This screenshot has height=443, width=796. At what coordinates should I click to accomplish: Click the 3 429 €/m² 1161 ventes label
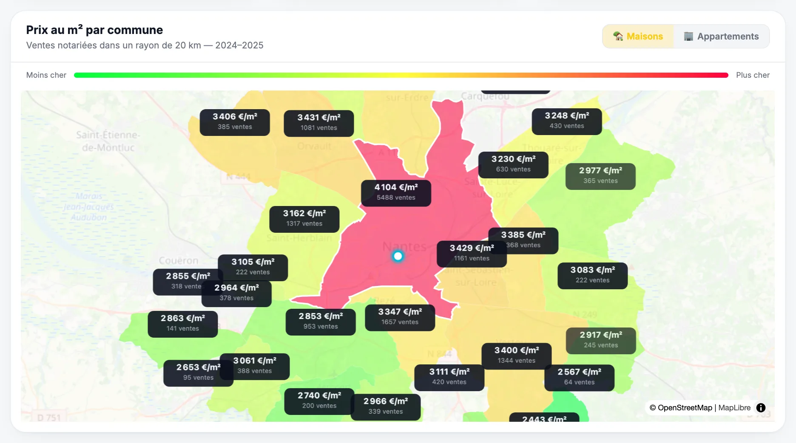tap(472, 254)
